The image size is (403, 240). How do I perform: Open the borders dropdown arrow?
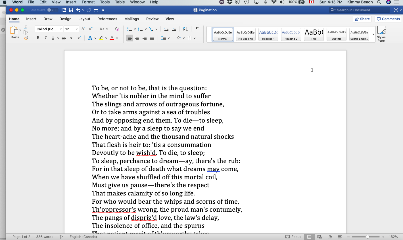(195, 38)
